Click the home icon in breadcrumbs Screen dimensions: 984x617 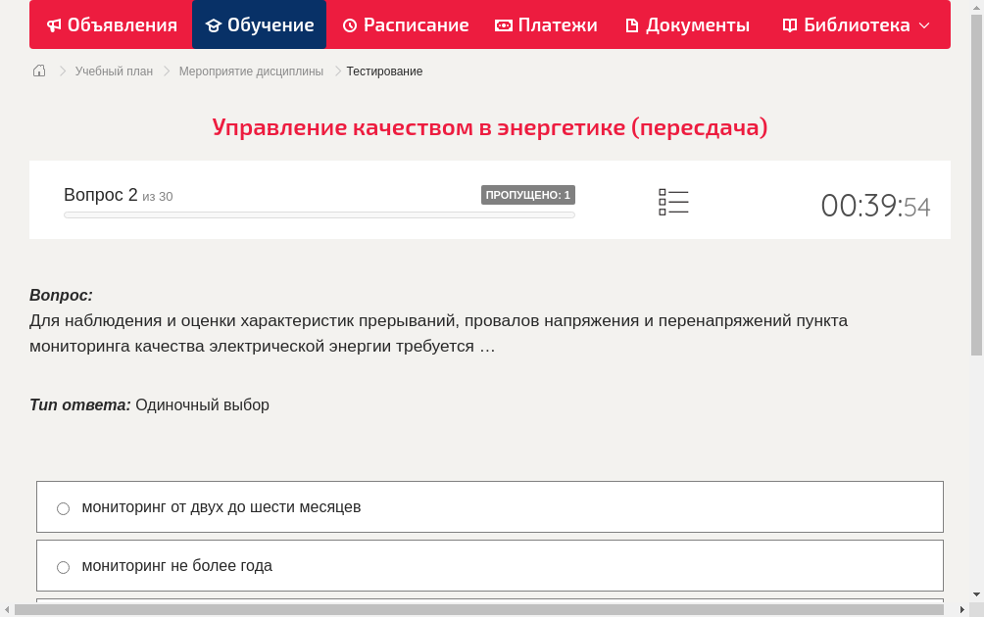point(38,71)
